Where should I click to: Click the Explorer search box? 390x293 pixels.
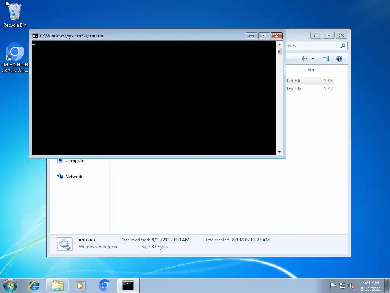316,46
